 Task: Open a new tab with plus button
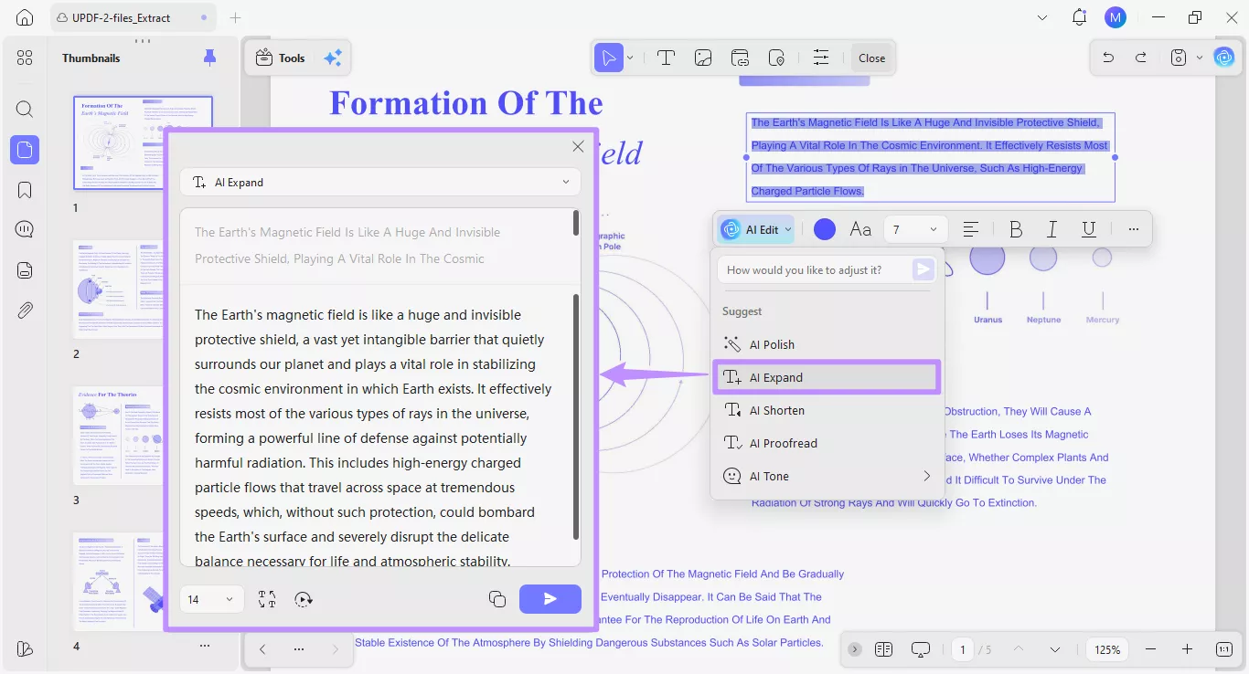click(236, 17)
